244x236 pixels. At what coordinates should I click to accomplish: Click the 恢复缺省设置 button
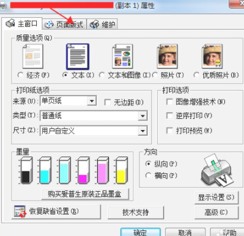point(56,211)
